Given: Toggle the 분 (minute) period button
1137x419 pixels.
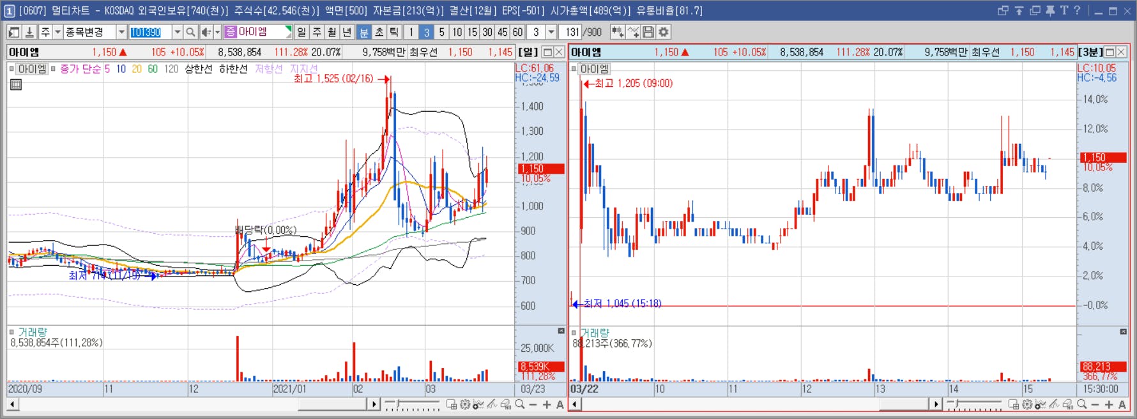Looking at the screenshot, I should [364, 32].
